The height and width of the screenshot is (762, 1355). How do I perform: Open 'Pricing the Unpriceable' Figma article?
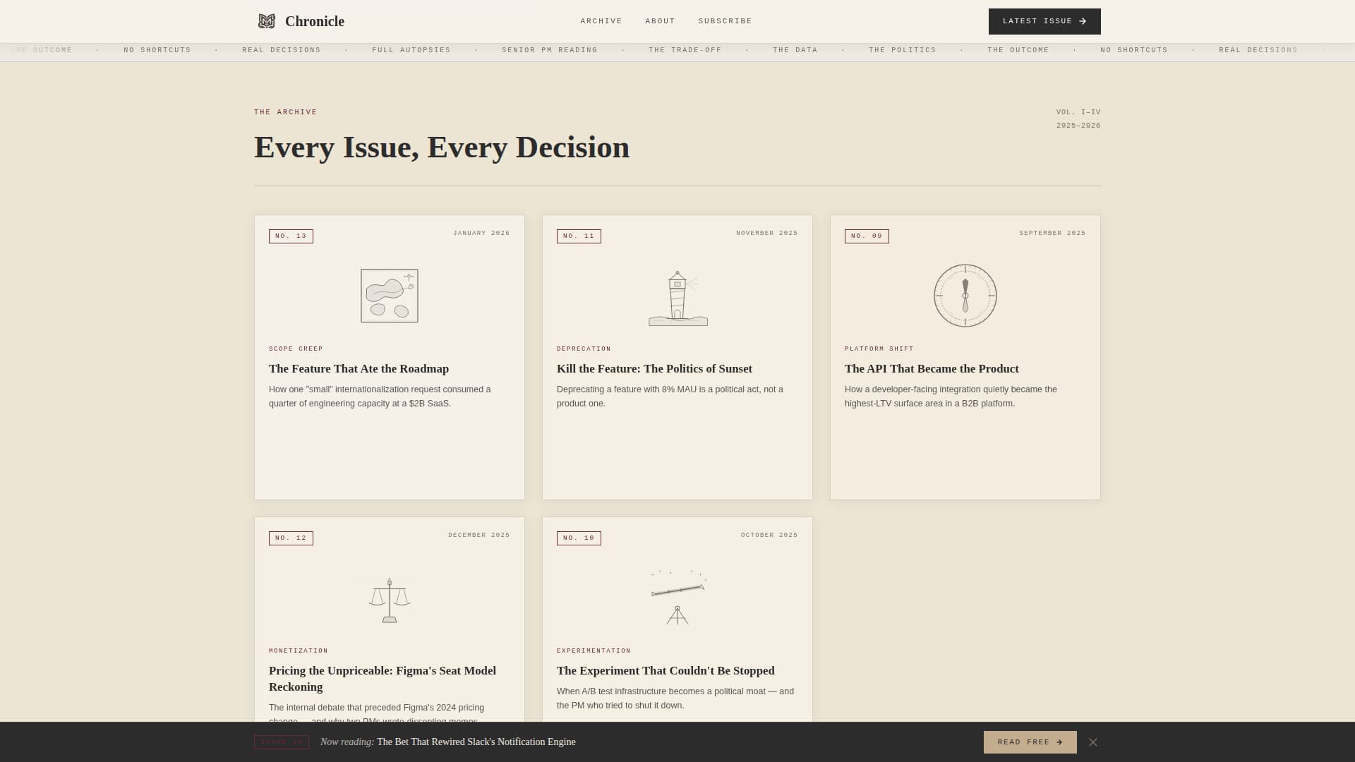[383, 679]
